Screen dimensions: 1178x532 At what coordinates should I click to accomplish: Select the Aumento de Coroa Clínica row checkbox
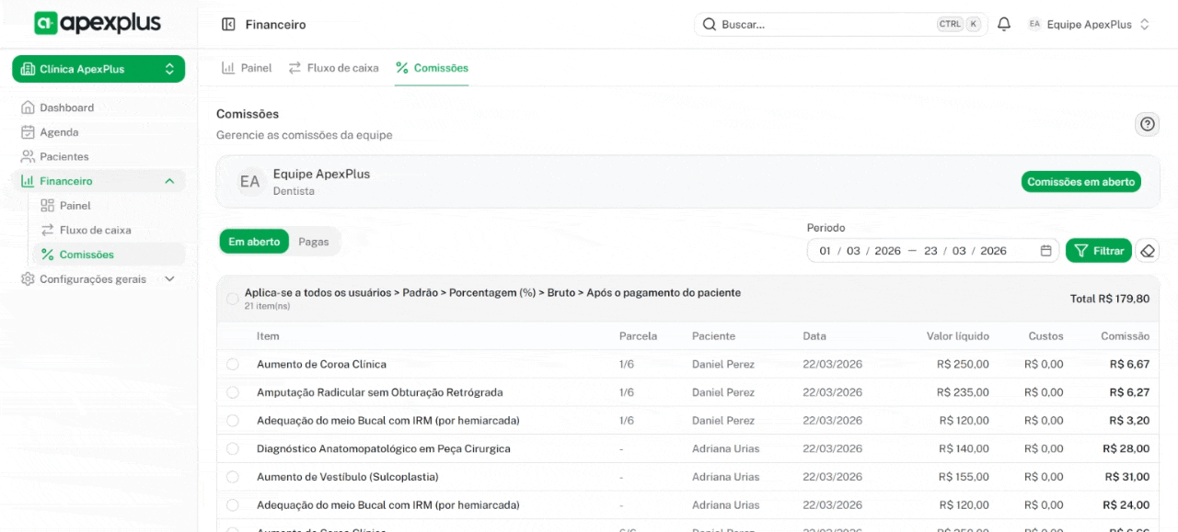(233, 365)
